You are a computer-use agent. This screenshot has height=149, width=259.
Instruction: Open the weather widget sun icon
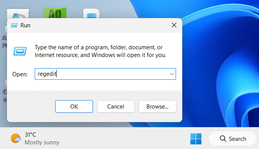16,138
